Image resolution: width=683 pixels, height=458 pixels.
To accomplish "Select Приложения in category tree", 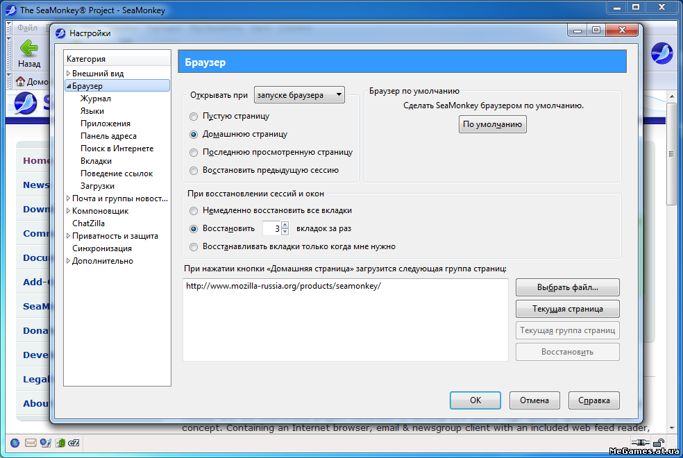I will (x=106, y=124).
